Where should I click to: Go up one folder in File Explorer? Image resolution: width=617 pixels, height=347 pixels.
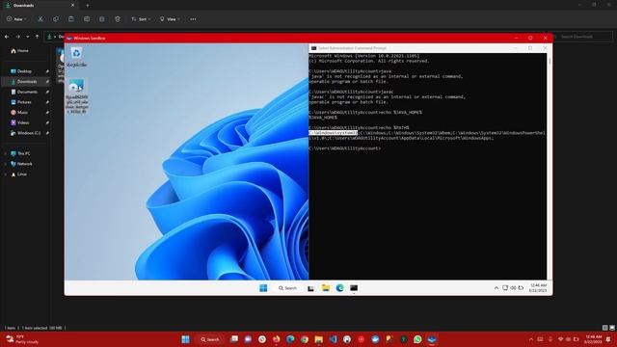[37, 37]
